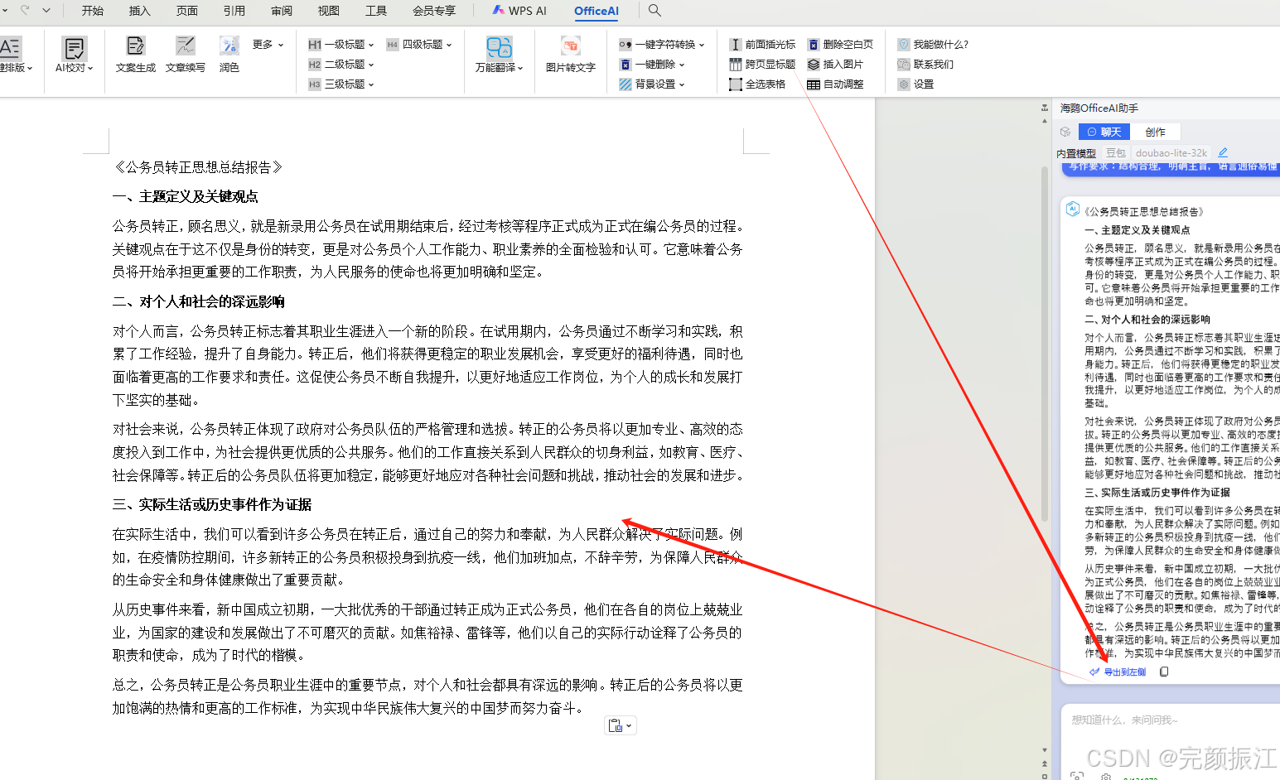
Task: Open the 会员专享 ribbon tab
Action: (x=434, y=11)
